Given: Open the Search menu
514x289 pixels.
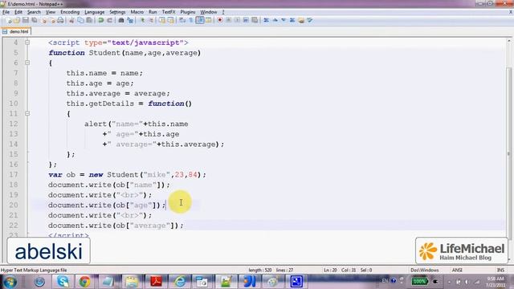Looking at the screenshot, I should (34, 12).
